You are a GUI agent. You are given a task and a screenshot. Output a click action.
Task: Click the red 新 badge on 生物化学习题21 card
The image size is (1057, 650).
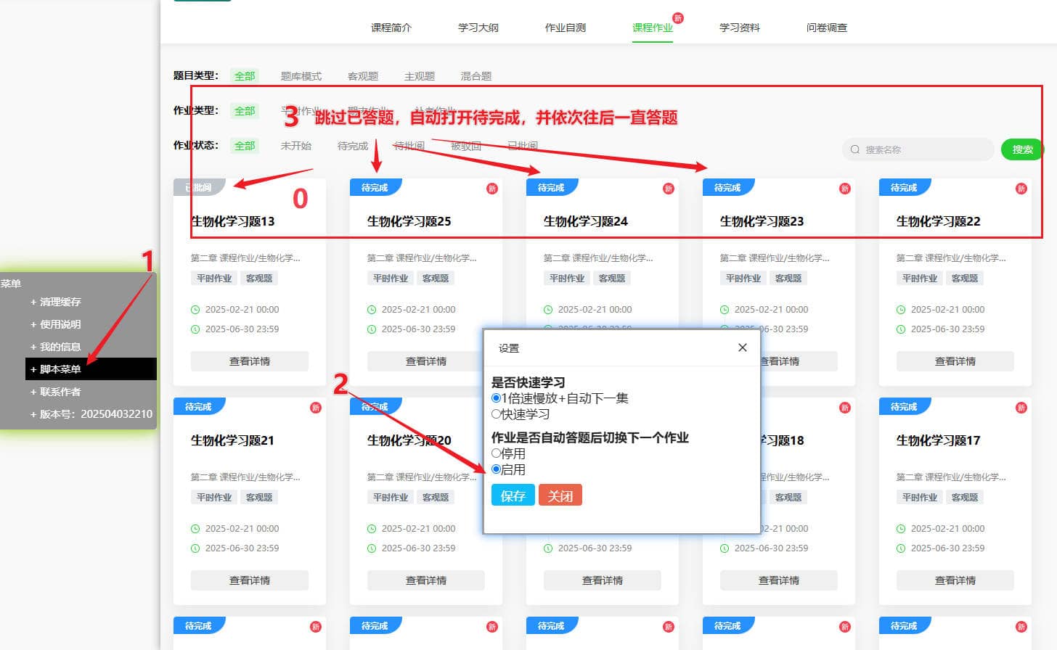(x=316, y=408)
